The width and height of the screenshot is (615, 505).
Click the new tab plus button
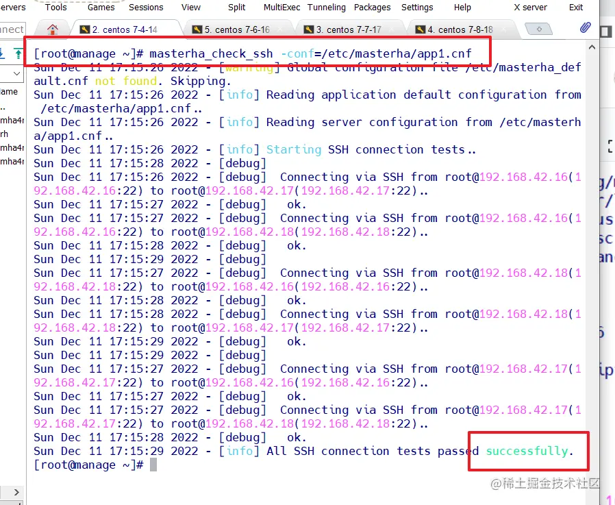pos(539,29)
